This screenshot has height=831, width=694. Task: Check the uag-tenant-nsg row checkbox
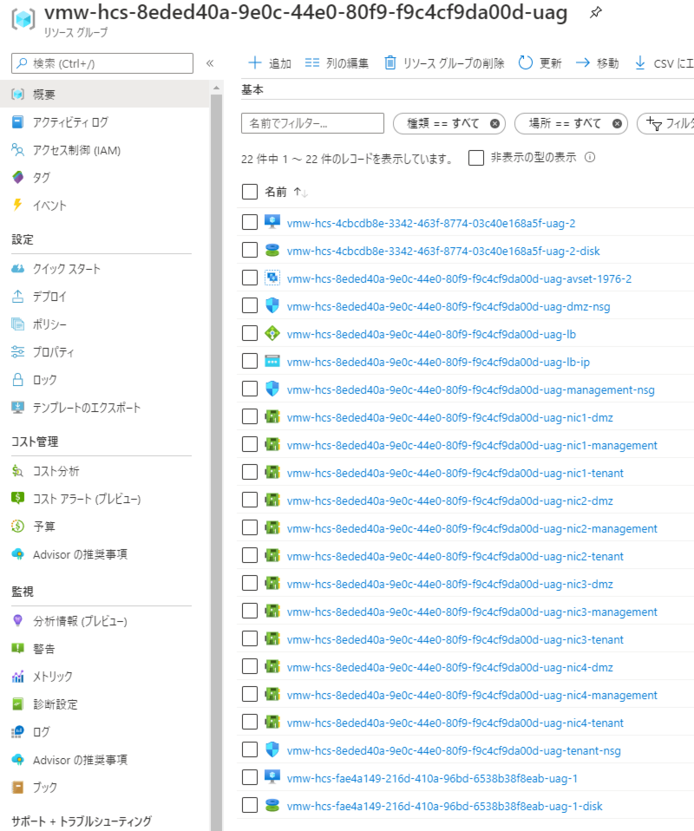point(250,749)
